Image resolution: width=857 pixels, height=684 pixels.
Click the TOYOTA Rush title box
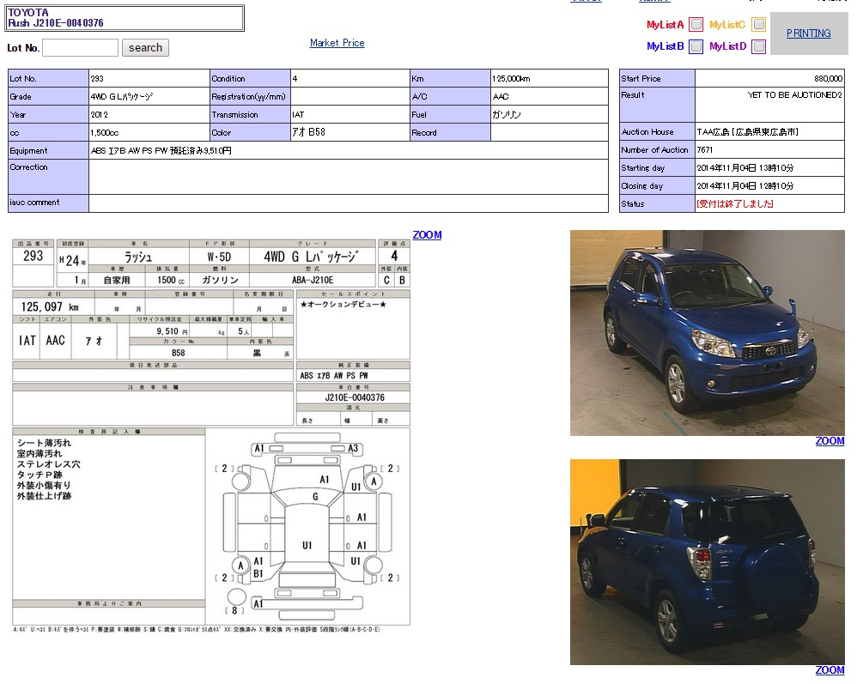coord(125,18)
